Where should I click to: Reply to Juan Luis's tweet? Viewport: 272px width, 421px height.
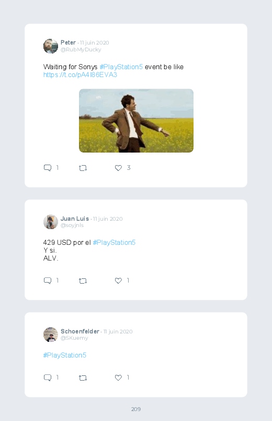(x=48, y=280)
